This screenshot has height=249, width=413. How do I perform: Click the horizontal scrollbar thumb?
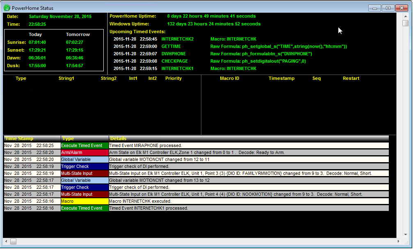[x=14, y=241]
